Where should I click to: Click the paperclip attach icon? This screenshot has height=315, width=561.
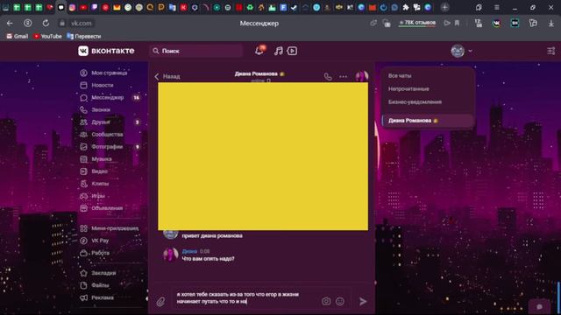coord(160,302)
